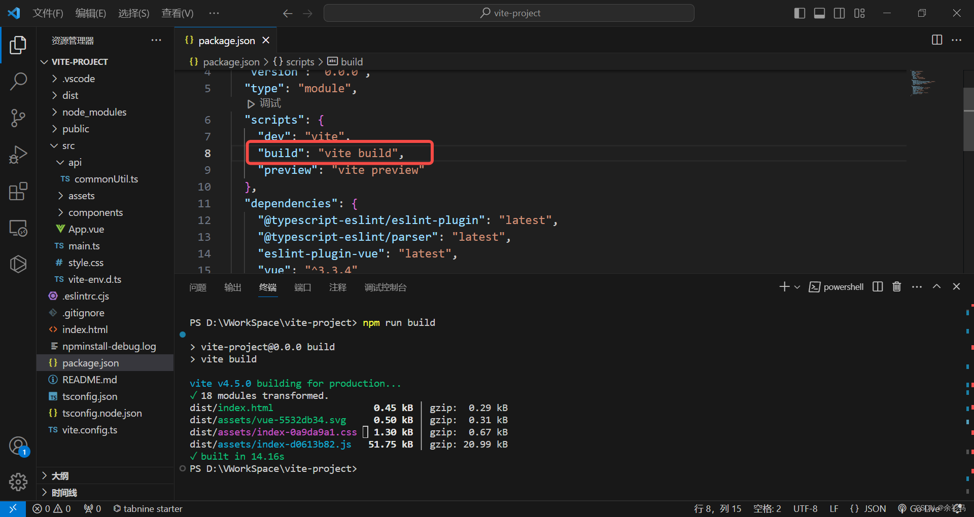Viewport: 974px width, 517px height.
Task: Run the 调试 CodeLens above scripts
Action: [264, 103]
